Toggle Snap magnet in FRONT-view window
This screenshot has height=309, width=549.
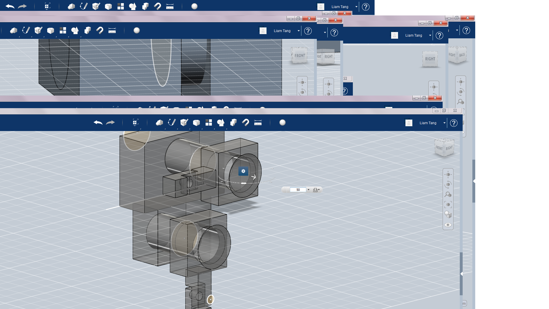pyautogui.click(x=100, y=31)
